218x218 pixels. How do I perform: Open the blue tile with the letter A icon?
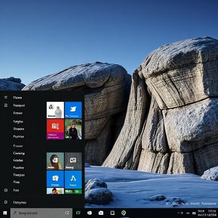pyautogui.click(x=73, y=179)
